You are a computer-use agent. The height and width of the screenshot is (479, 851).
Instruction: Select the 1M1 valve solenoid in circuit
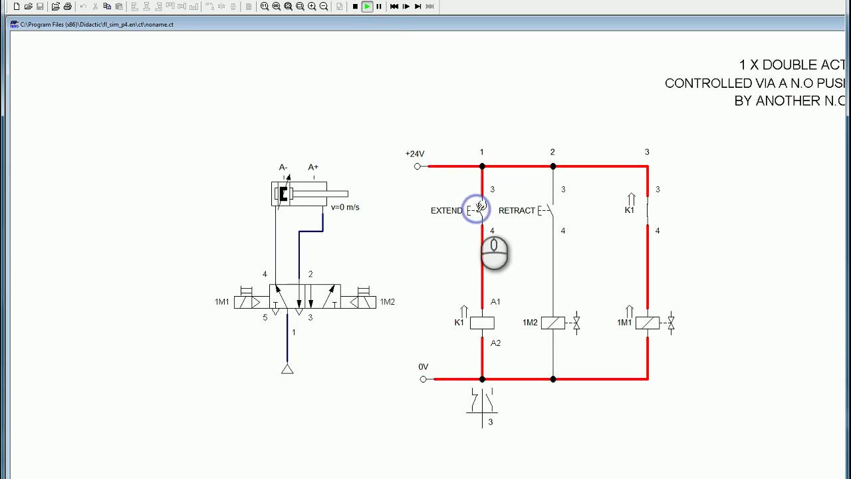coord(648,323)
